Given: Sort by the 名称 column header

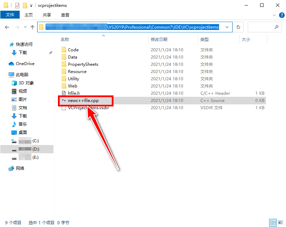Looking at the screenshot, I should coord(65,40).
